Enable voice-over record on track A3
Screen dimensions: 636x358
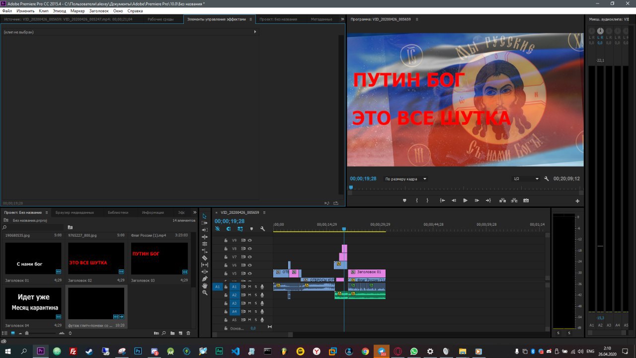[x=262, y=303]
